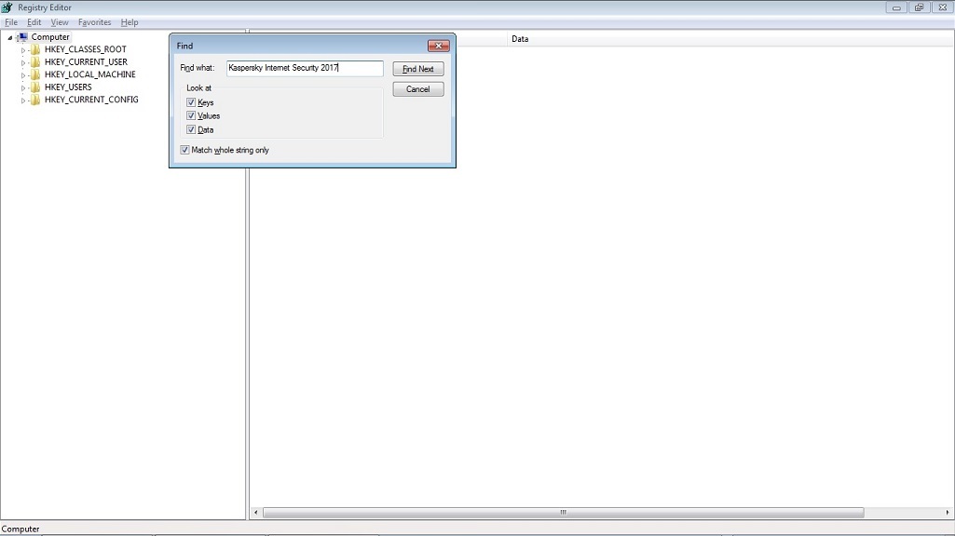Click the HKEY_CURRENT_USER folder icon
The height and width of the screenshot is (536, 955).
35,62
